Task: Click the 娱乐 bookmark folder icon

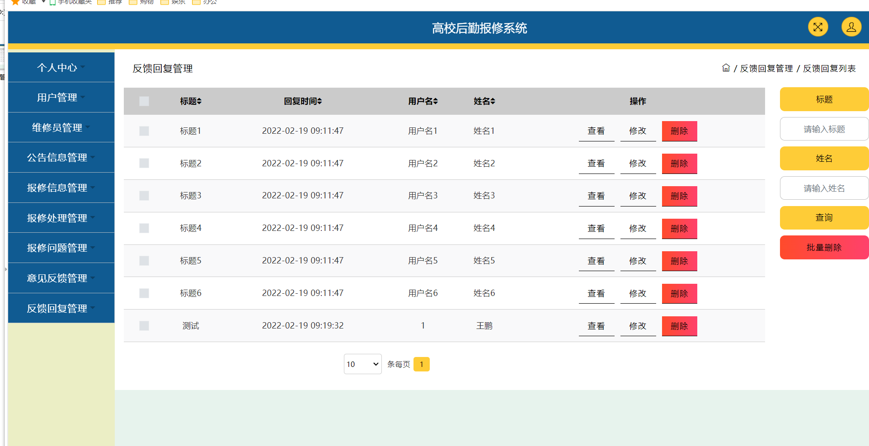Action: coord(164,2)
